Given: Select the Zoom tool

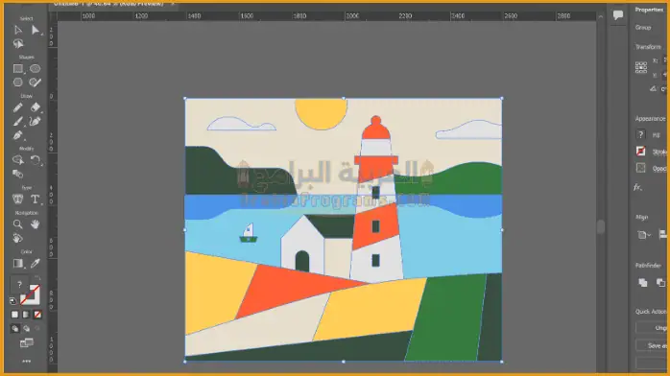Looking at the screenshot, I should (18, 224).
